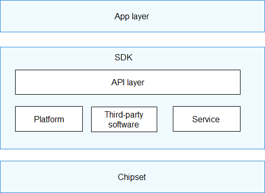Click the App layer box
265x193 pixels.
click(x=132, y=16)
